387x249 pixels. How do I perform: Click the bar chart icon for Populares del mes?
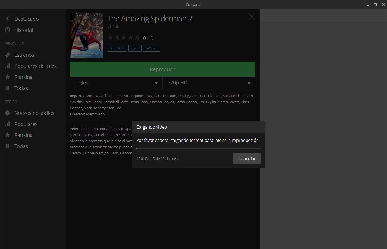coord(7,66)
